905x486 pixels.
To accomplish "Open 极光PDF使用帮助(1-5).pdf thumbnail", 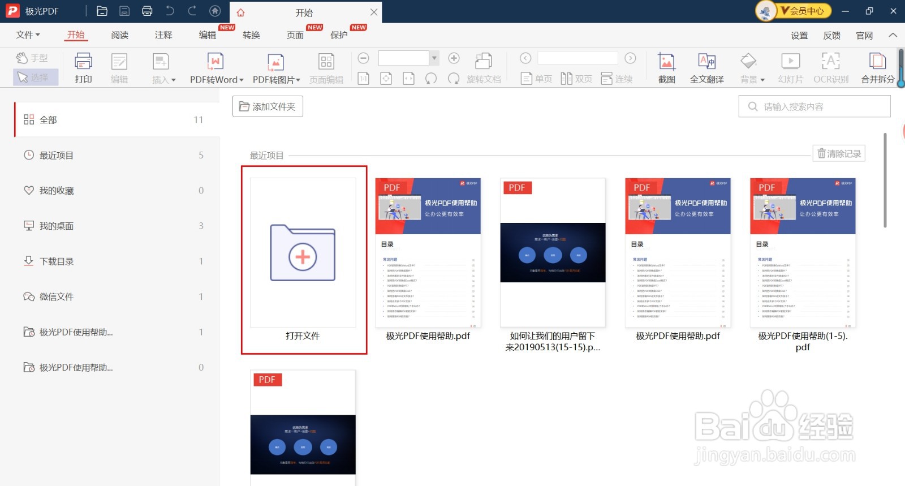I will click(803, 253).
